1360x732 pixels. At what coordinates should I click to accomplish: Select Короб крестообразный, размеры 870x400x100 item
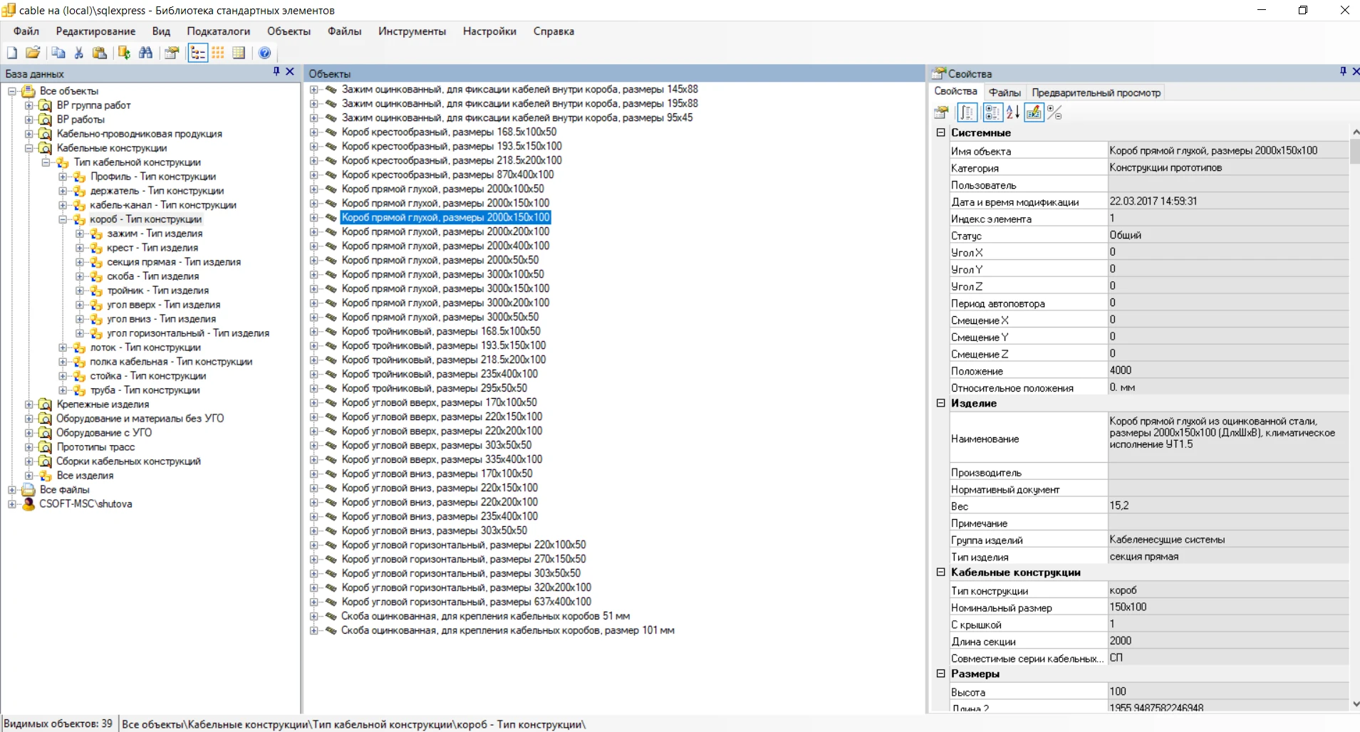(447, 174)
